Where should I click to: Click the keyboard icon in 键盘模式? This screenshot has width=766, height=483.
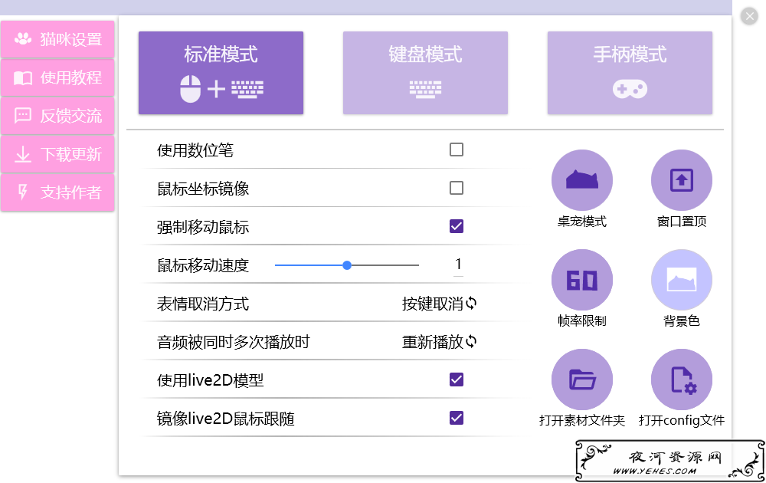(425, 90)
